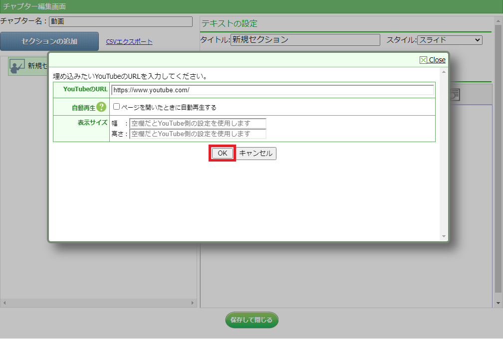
Task: Click the dialog scrollbar up arrow
Action: (x=444, y=72)
